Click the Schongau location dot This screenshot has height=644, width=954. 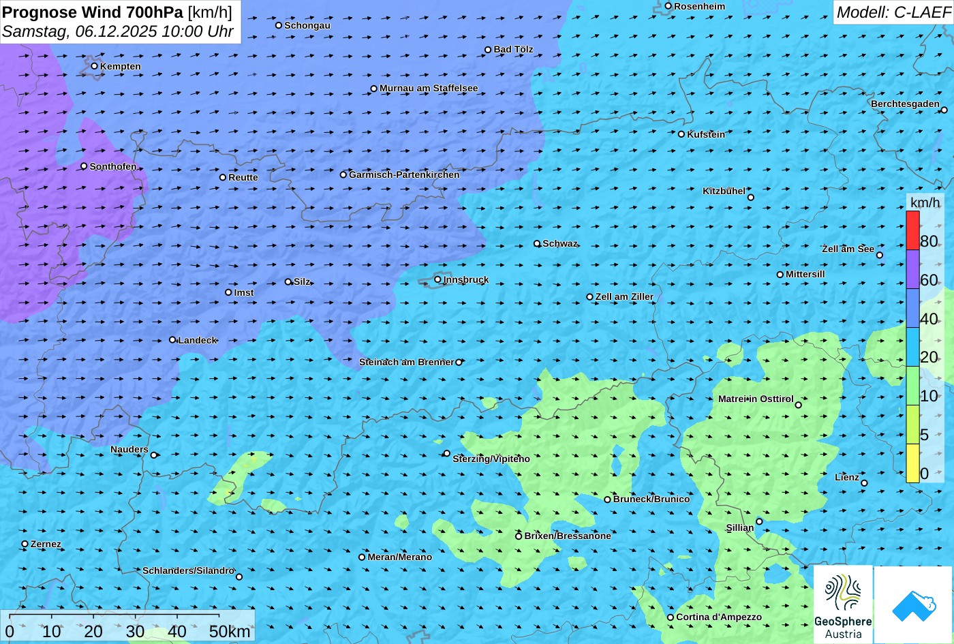pos(279,25)
